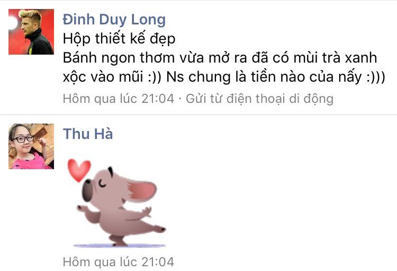This screenshot has height=271, width=397.
Task: Open the first comment's 'Hôm qua lúc 21:04' timestamp
Action: click(x=119, y=99)
